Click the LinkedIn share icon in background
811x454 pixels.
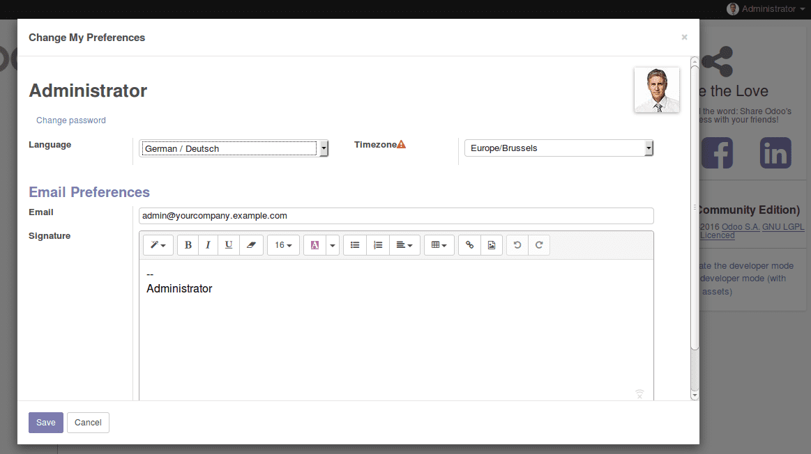[x=775, y=153]
